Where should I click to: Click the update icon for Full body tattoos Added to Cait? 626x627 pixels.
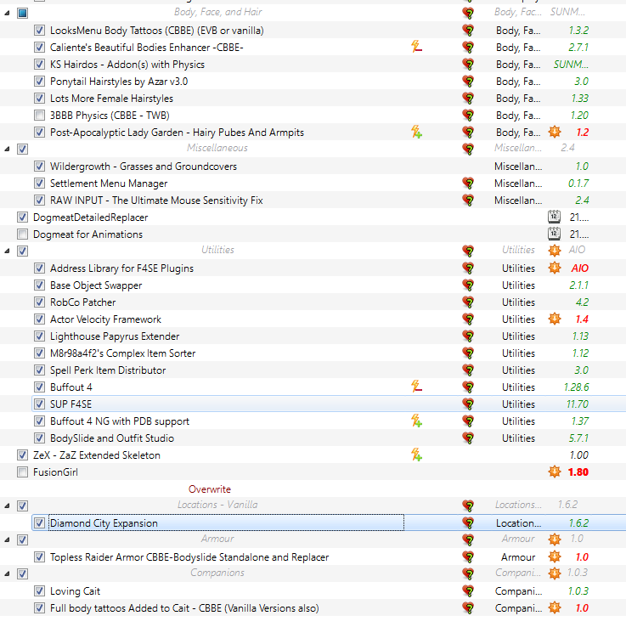point(555,607)
